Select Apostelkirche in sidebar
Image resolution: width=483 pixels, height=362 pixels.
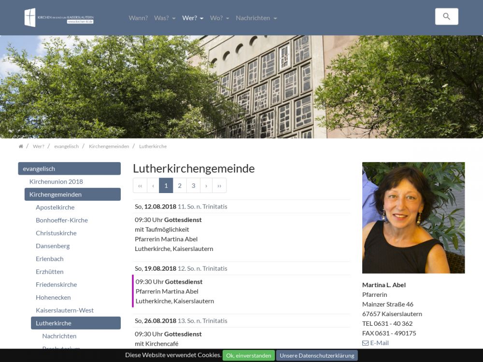click(x=55, y=207)
